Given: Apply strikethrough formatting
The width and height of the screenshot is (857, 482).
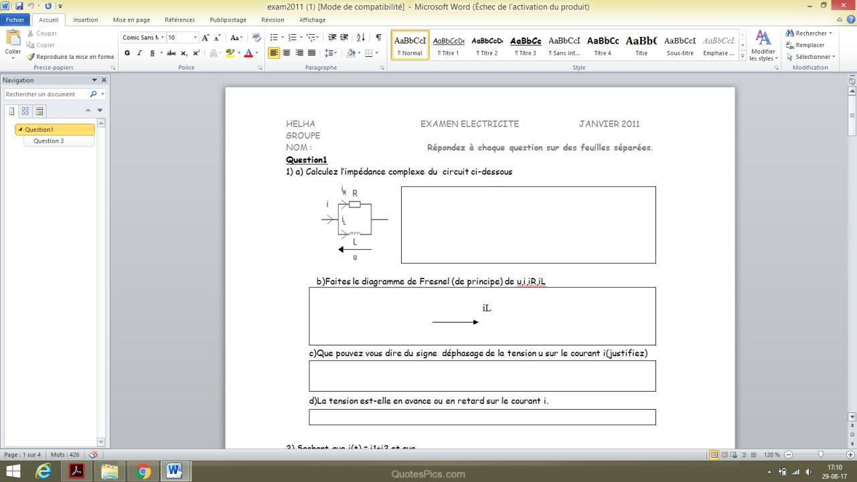Looking at the screenshot, I should [x=171, y=53].
